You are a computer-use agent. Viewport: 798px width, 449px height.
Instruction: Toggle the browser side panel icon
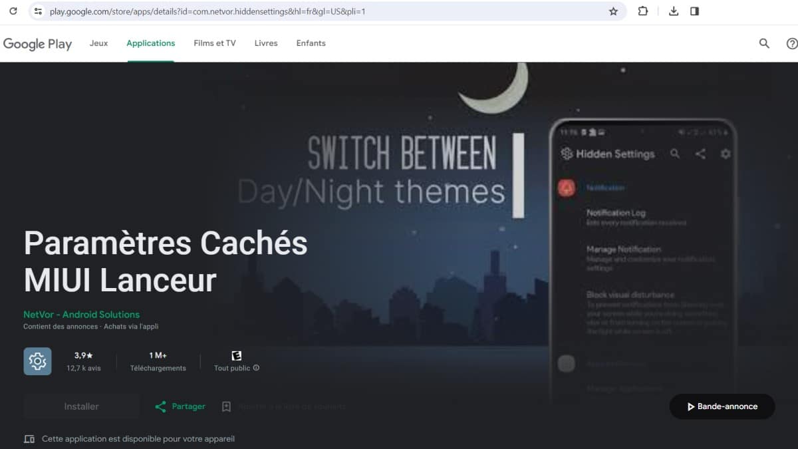point(694,11)
